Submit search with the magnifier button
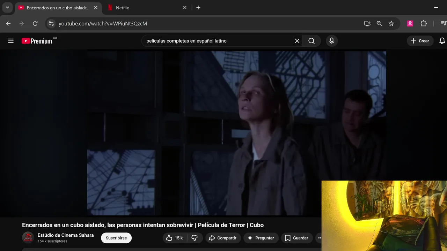Viewport: 447px width, 251px height. click(x=312, y=41)
